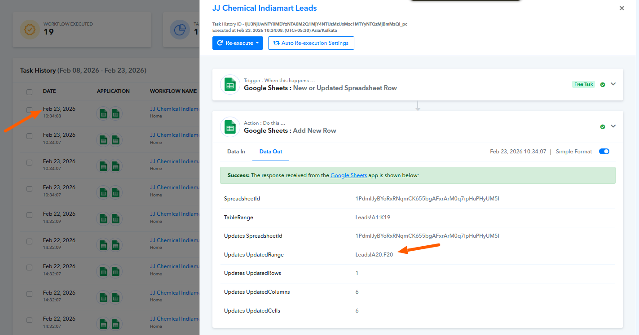Click first Google Sheets icon in the 10:34:08 row
The width and height of the screenshot is (639, 335).
[x=103, y=114]
